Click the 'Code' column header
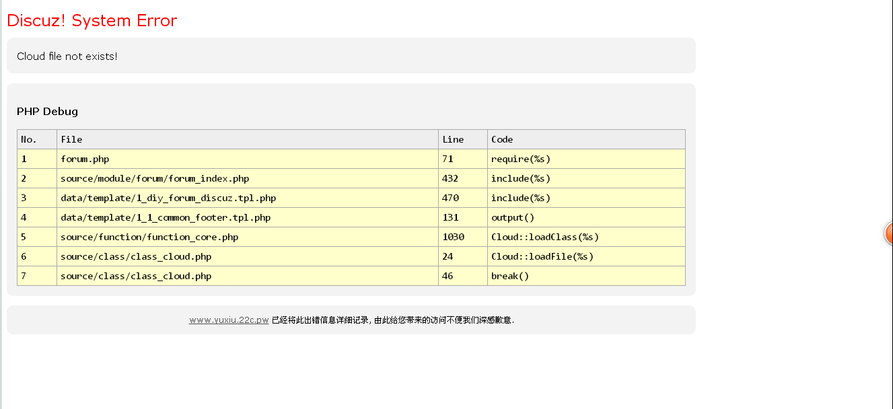Screen dimensions: 893x409 586,139
